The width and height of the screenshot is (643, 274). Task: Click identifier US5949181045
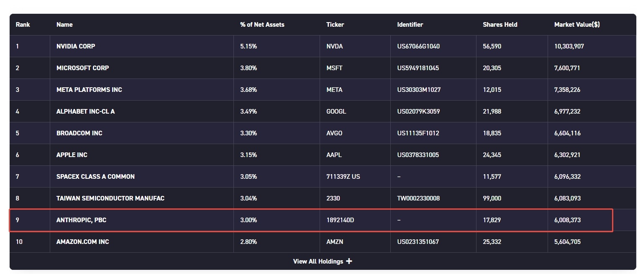[418, 68]
